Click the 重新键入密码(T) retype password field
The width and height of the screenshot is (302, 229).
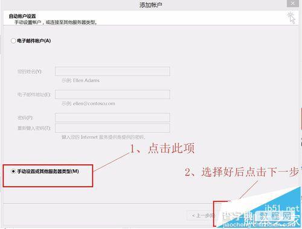(x=112, y=128)
